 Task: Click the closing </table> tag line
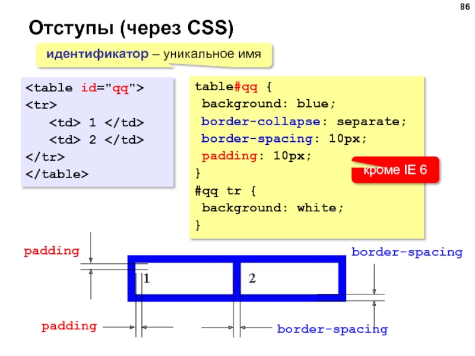57,174
